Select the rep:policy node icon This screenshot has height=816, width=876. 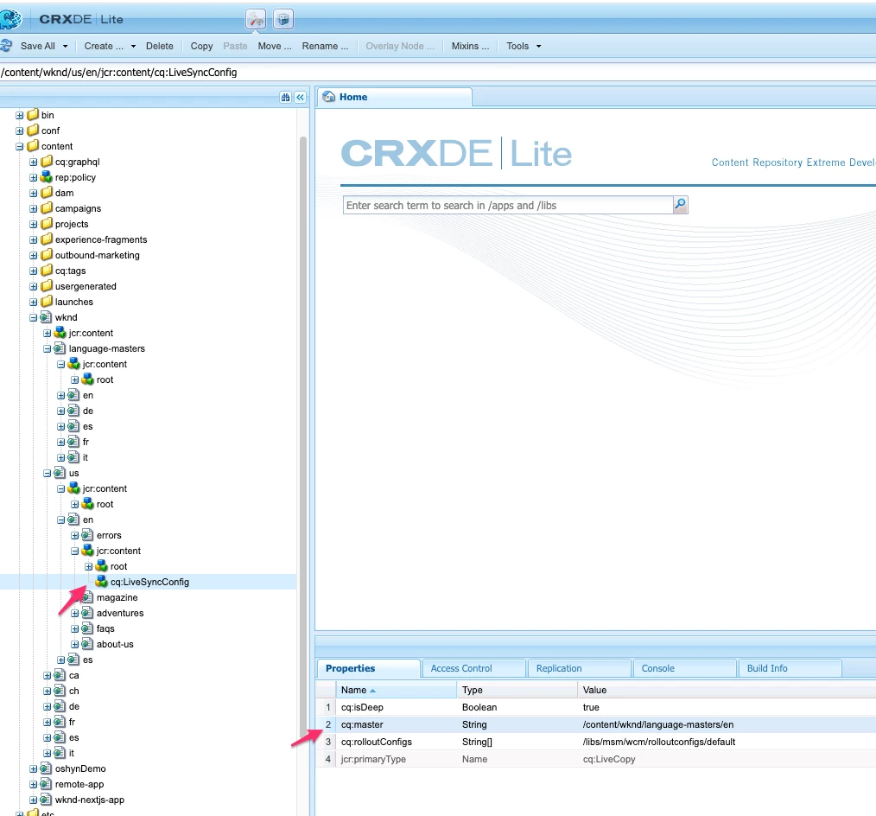coord(47,177)
